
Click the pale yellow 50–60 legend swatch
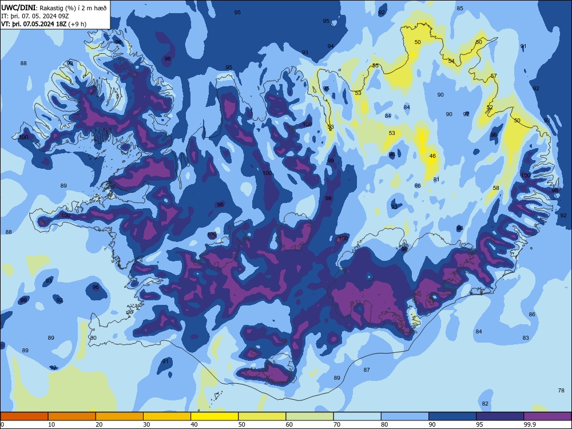click(x=263, y=416)
